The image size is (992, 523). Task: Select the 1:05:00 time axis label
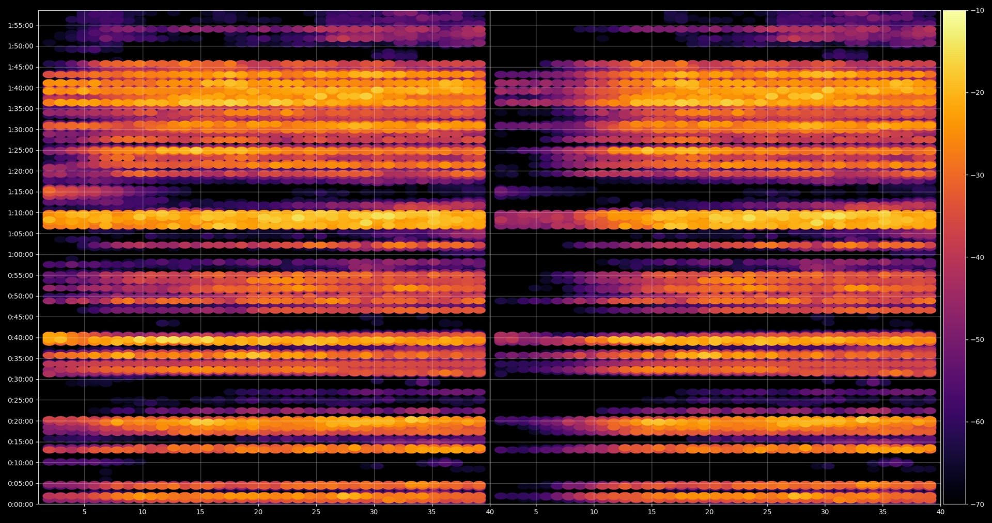(21, 234)
